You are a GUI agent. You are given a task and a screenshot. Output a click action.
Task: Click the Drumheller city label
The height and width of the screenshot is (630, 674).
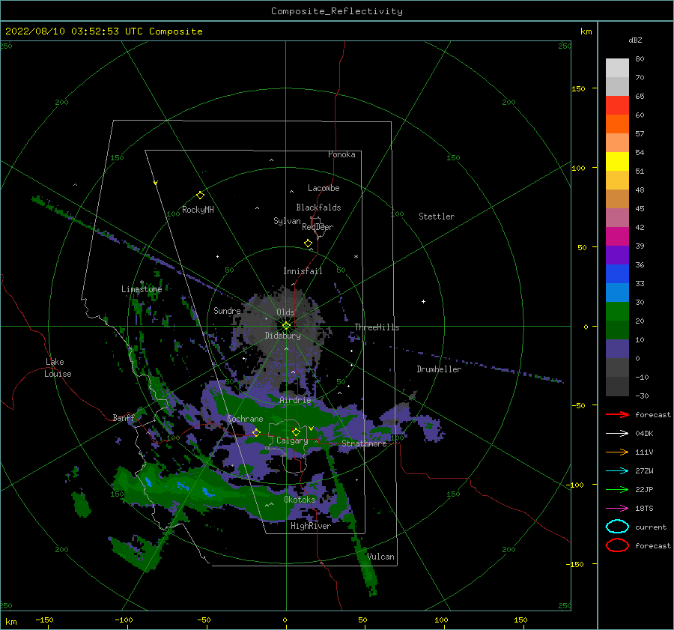[x=439, y=369]
